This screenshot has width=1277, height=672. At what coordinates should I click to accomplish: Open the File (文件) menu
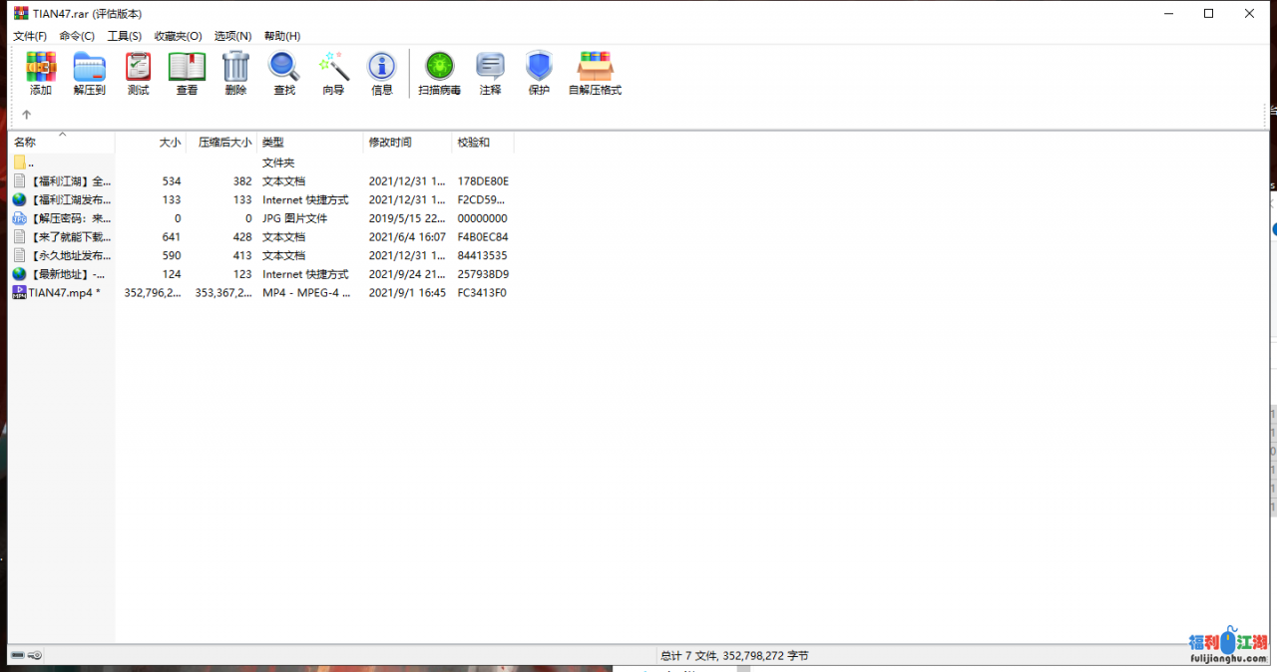click(x=30, y=36)
